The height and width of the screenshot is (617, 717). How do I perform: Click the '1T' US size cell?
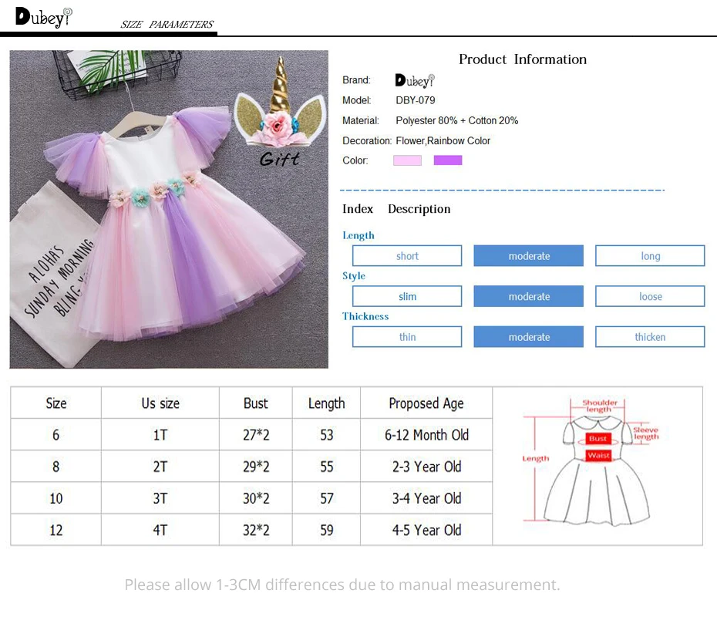tap(160, 434)
